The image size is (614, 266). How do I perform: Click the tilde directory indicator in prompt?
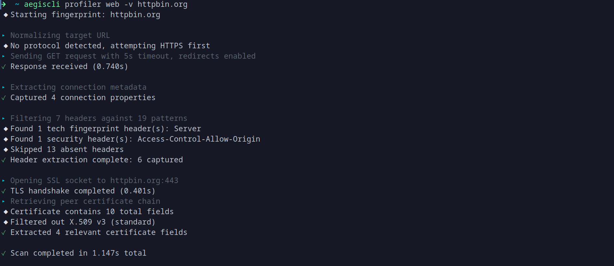(17, 5)
